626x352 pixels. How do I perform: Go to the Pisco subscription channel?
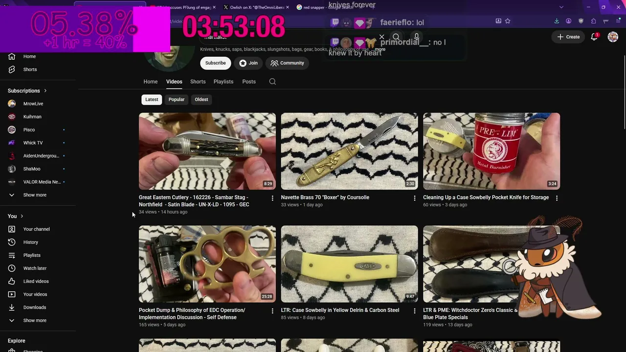[29, 130]
